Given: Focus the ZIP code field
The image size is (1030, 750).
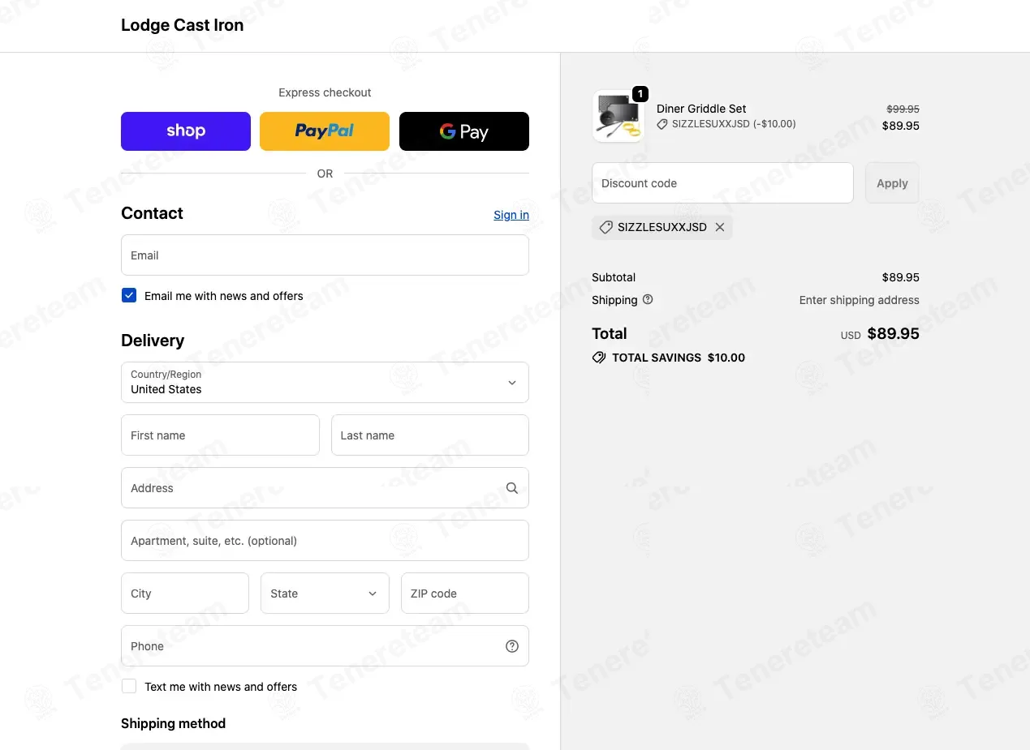Looking at the screenshot, I should click(465, 594).
